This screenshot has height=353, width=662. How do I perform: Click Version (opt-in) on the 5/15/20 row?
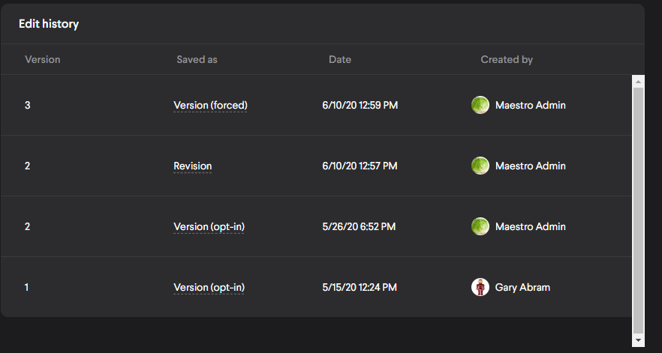click(x=209, y=287)
